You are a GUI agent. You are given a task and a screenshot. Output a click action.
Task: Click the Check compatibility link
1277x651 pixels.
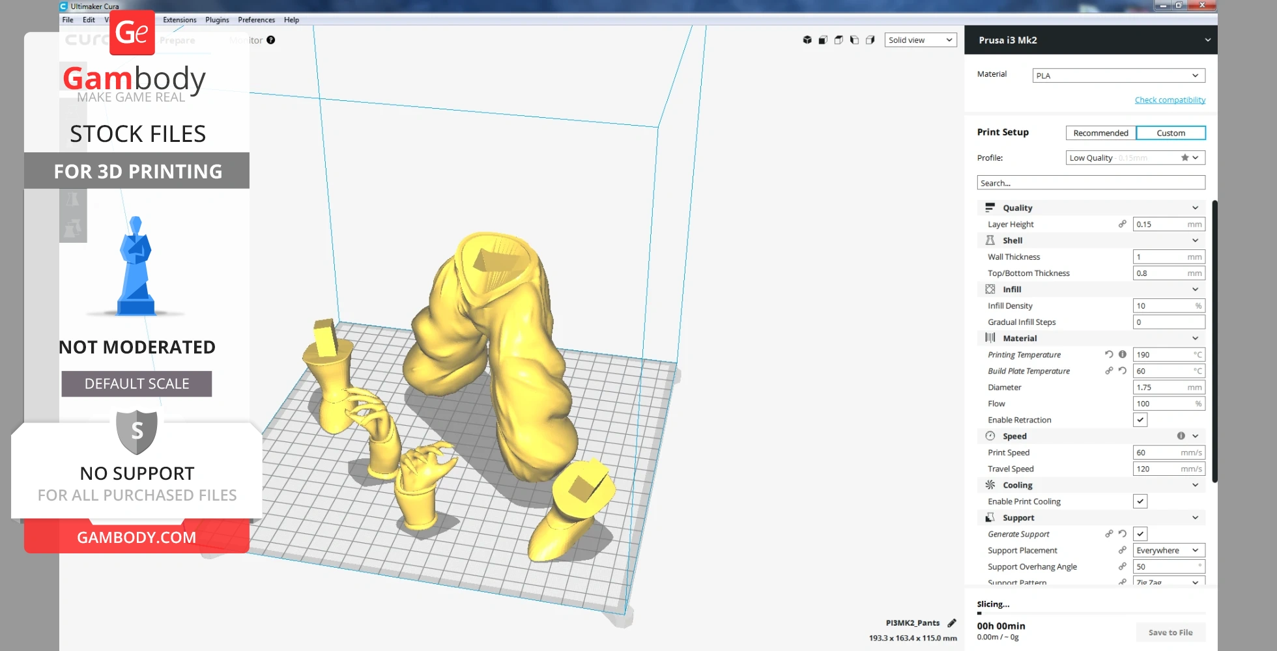(1169, 100)
